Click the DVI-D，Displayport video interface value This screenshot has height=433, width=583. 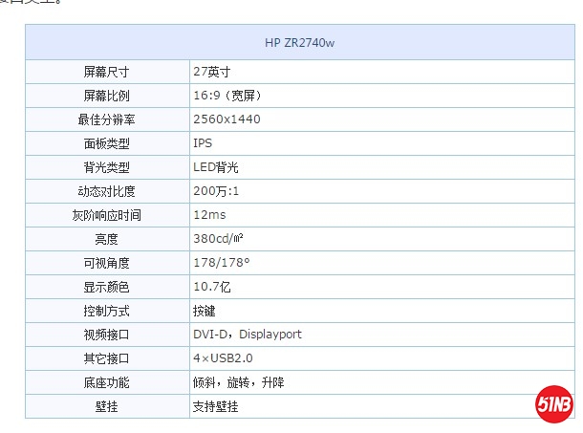(x=248, y=335)
